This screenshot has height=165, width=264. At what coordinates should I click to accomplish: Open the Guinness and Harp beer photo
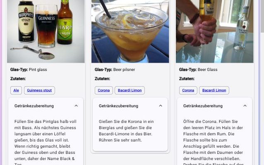(46, 31)
